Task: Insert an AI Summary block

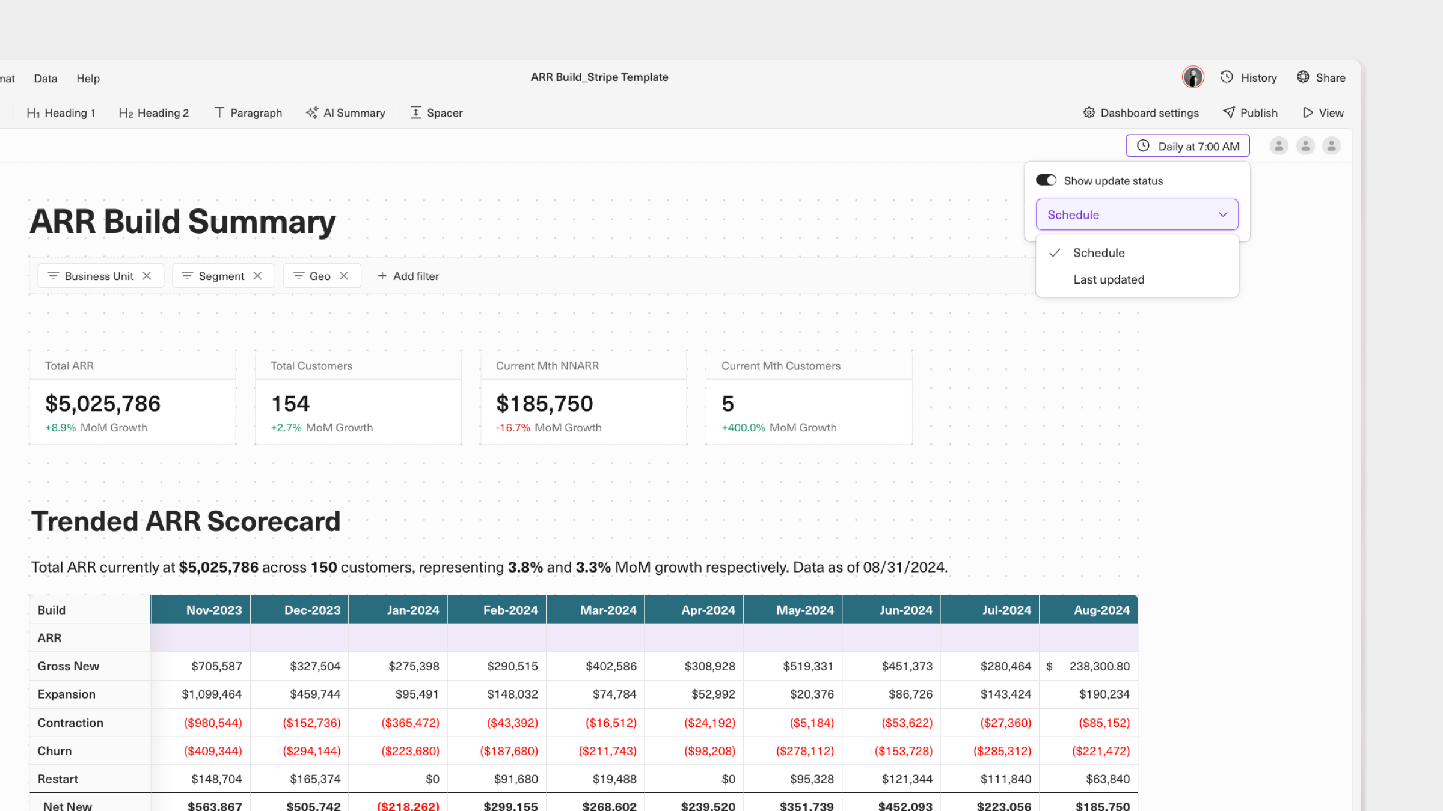Action: 346,113
